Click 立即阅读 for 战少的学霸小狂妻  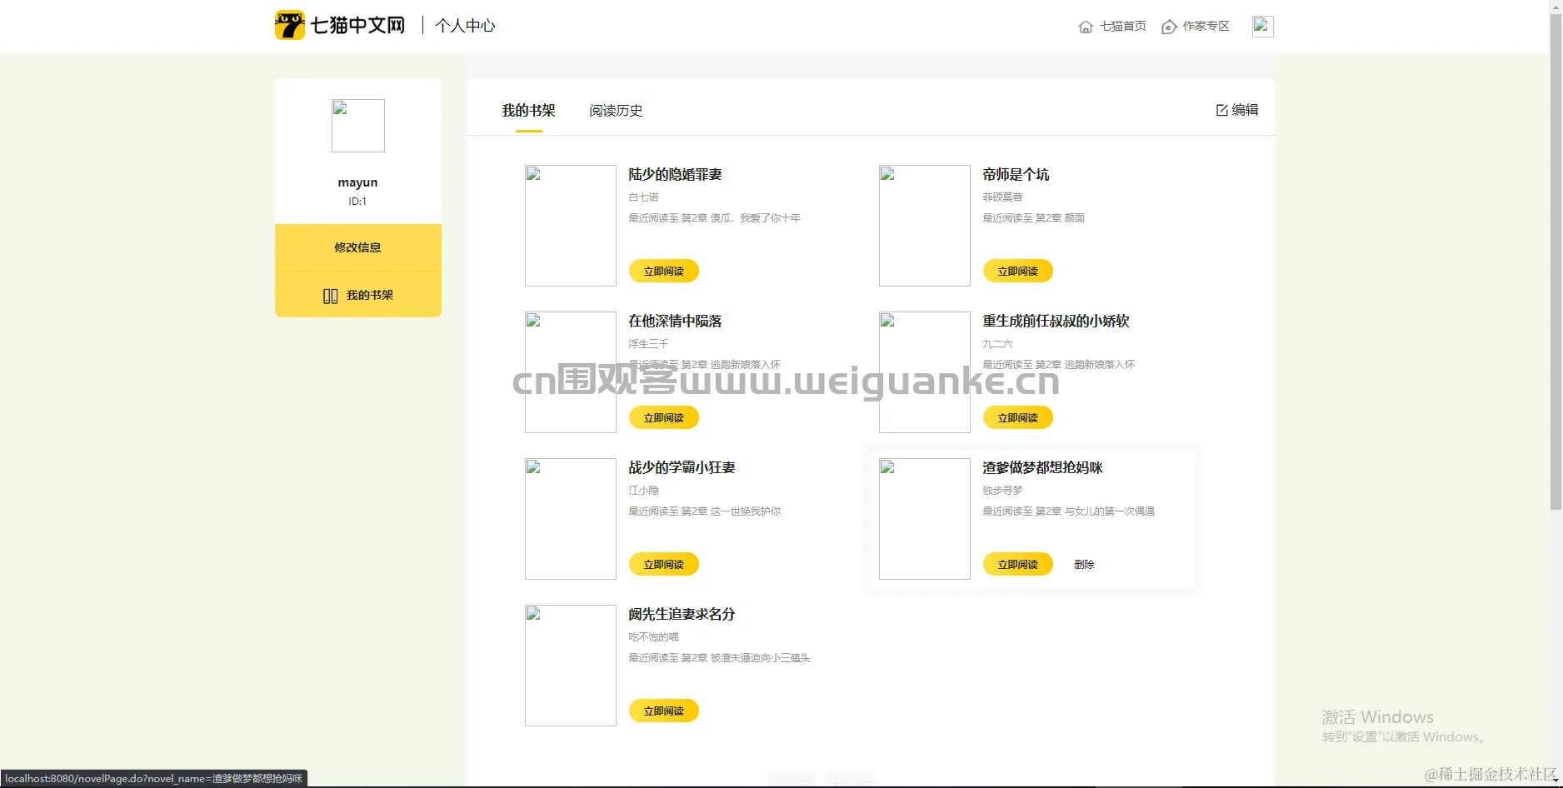point(664,564)
